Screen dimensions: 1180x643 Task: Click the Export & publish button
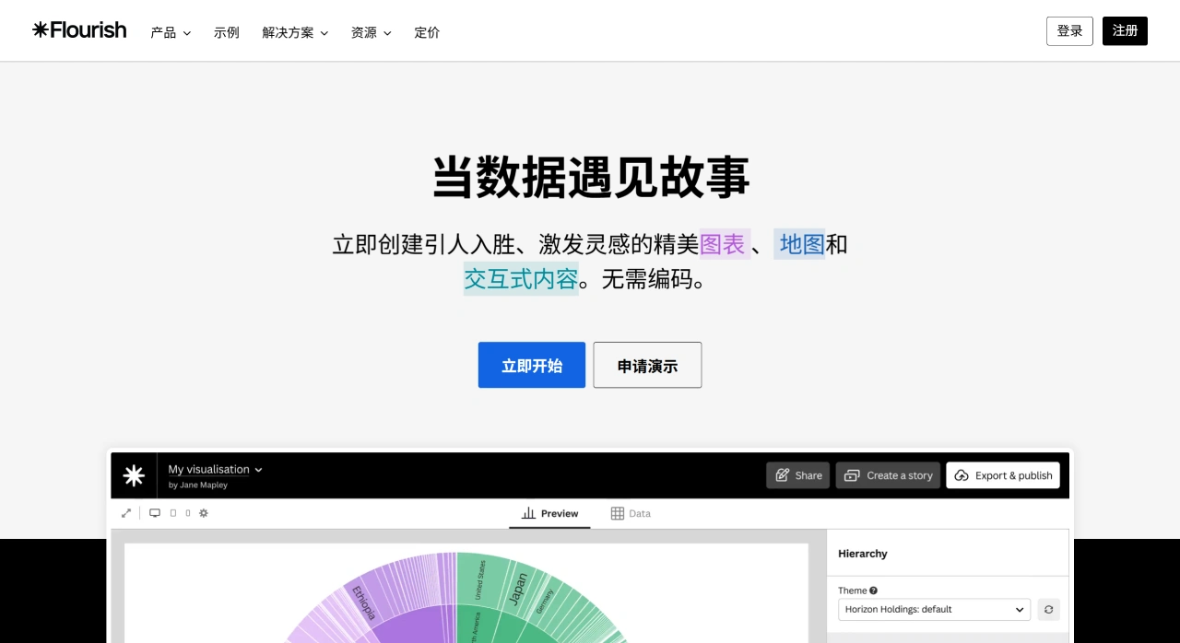pyautogui.click(x=1003, y=475)
